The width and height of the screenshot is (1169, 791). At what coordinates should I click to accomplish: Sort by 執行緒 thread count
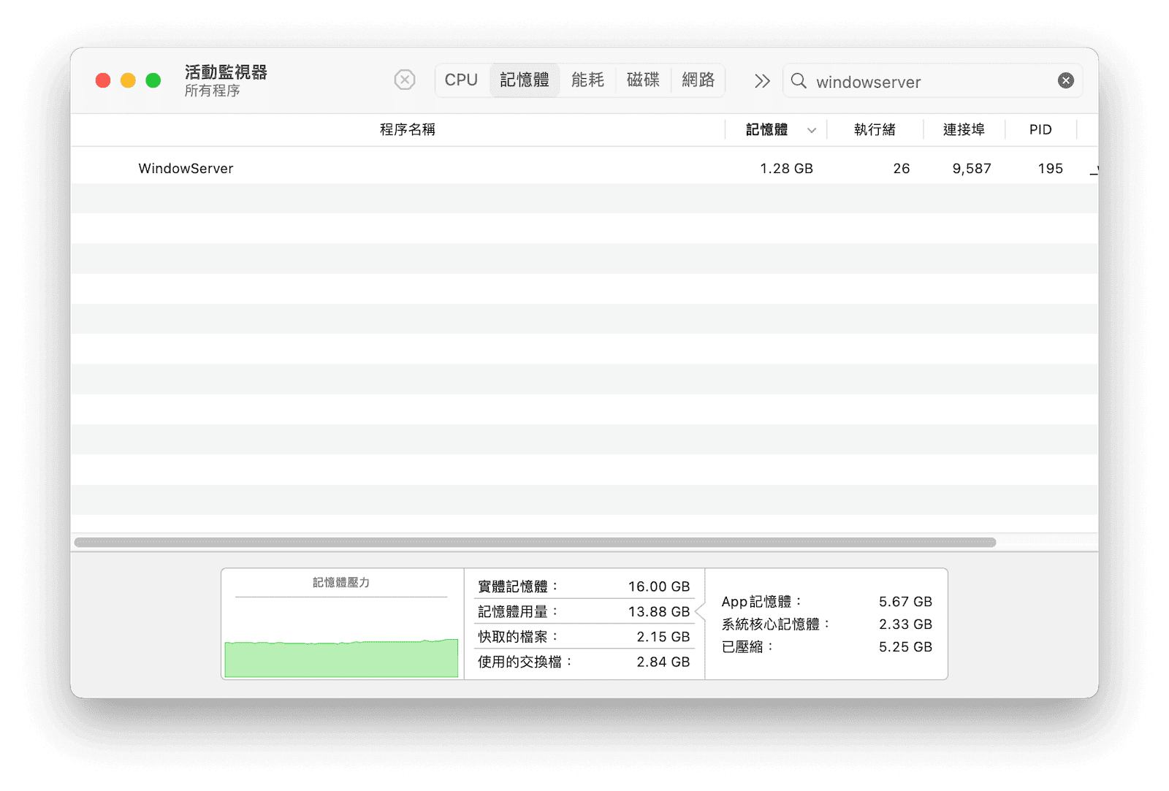pos(875,129)
